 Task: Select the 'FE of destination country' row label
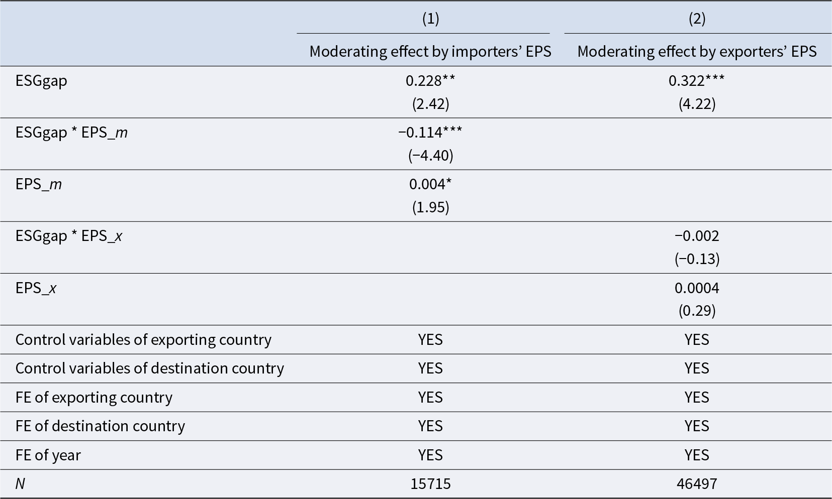[x=100, y=426]
